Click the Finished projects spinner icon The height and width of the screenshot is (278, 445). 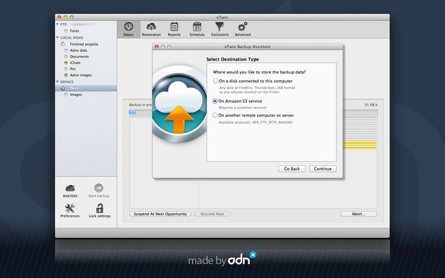coord(63,44)
